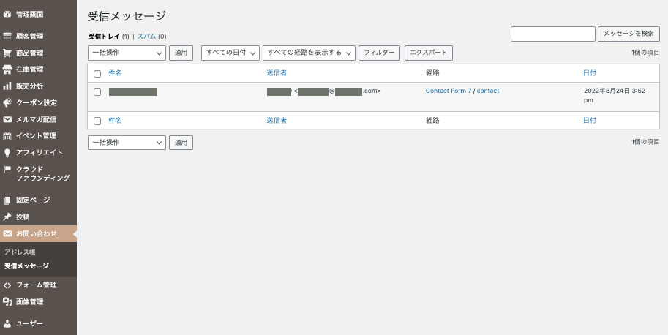Expand the すべての日付 date filter dropdown
668x335 pixels.
(x=230, y=53)
